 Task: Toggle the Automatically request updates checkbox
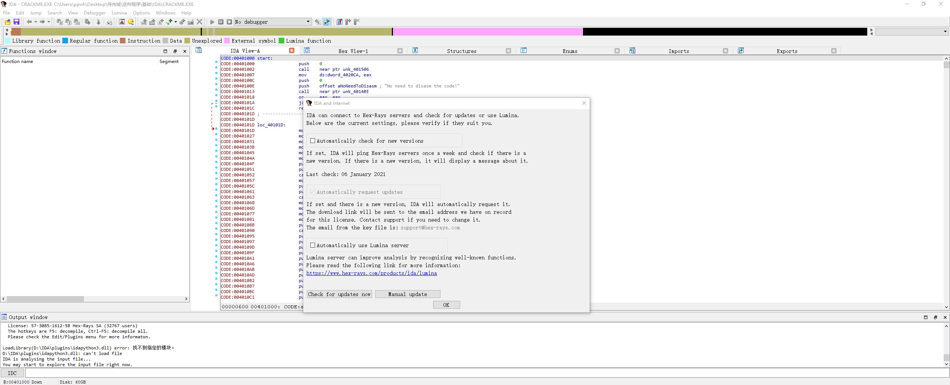point(313,192)
